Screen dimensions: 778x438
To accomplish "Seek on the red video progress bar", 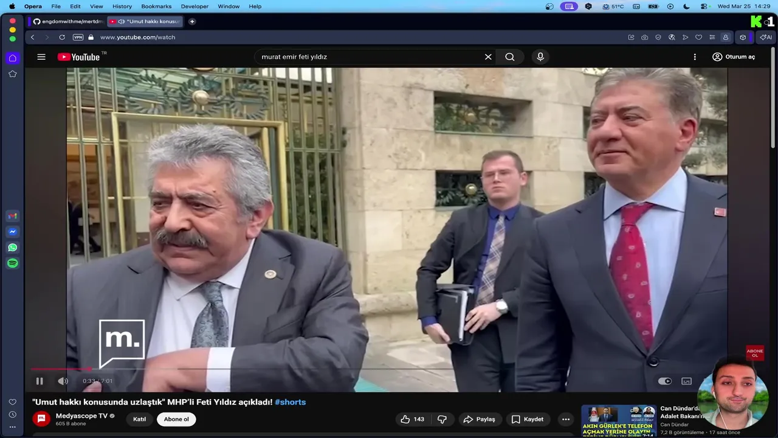I will pos(61,369).
